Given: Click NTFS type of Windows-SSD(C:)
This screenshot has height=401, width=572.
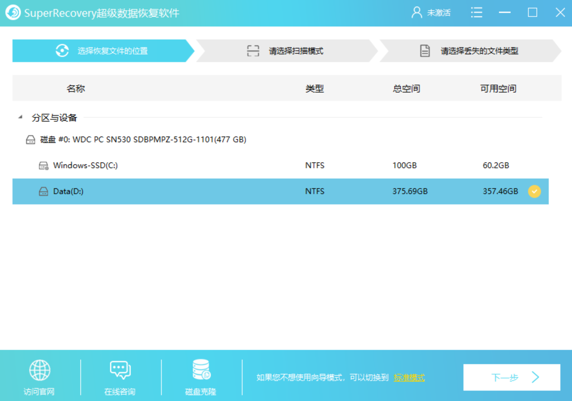Looking at the screenshot, I should pyautogui.click(x=315, y=166).
